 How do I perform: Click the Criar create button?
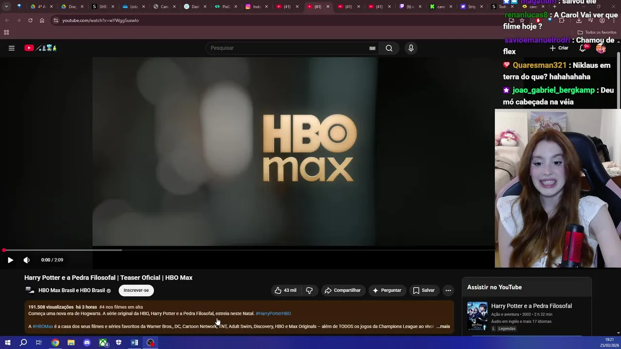pos(559,48)
